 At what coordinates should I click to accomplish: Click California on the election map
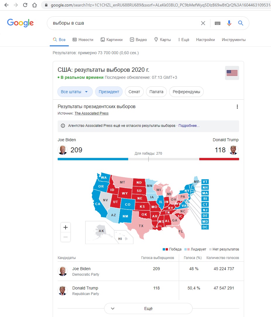(x=98, y=204)
